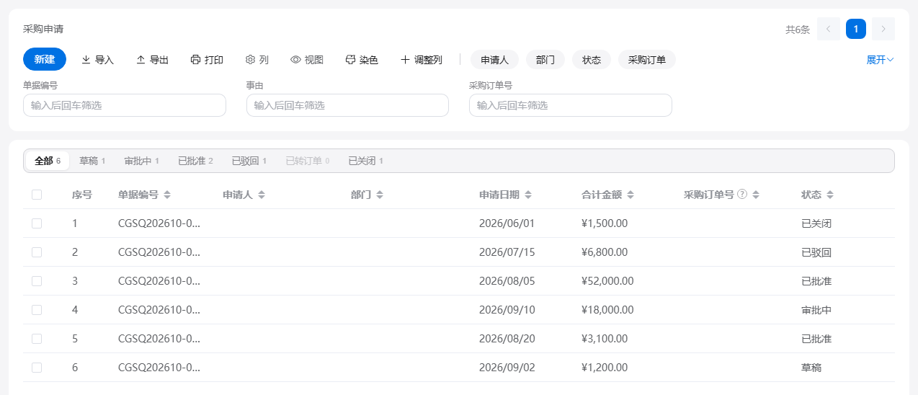Open the 状态 filter chip
This screenshot has width=918, height=395.
[x=592, y=60]
